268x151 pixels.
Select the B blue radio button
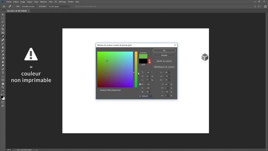click(140, 92)
